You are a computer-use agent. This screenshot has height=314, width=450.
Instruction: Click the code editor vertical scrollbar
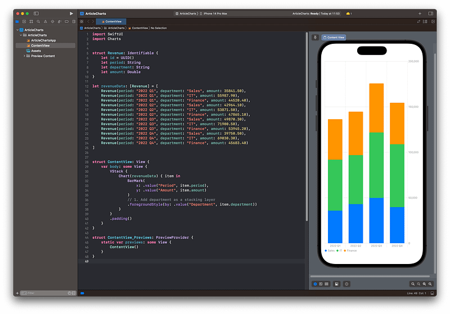tap(307, 126)
